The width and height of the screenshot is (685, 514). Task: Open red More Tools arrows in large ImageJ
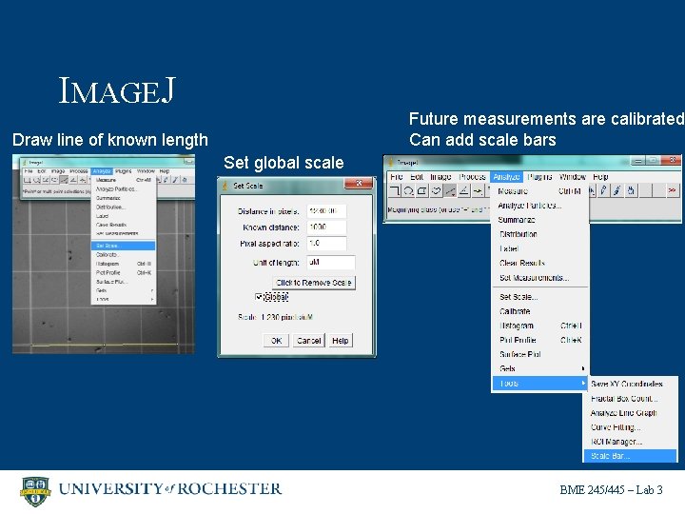[x=672, y=190]
